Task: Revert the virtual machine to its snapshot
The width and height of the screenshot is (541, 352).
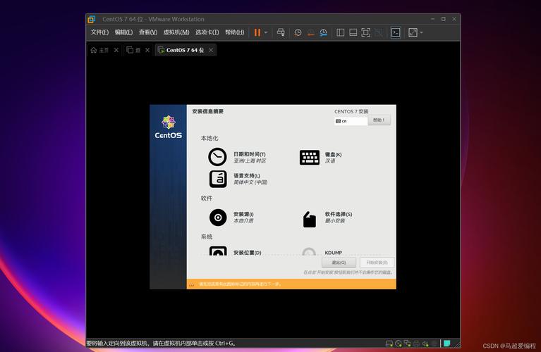Action: point(311,32)
